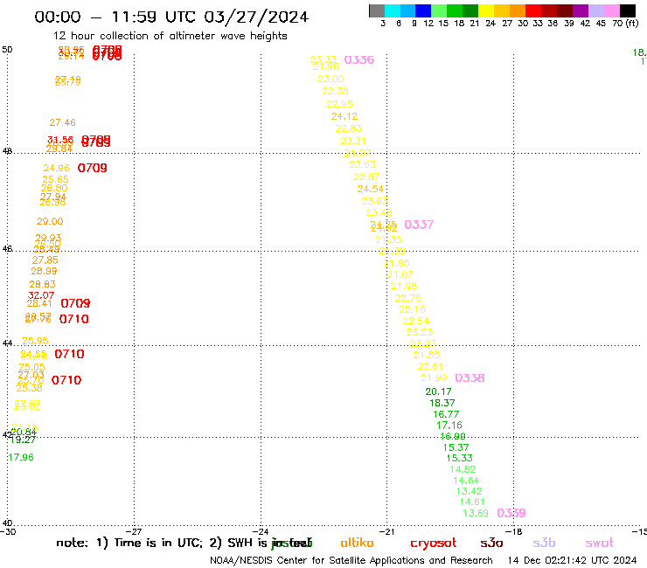Image resolution: width=647 pixels, height=568 pixels.
Task: Click the wave height value 17.16
Action: [449, 426]
